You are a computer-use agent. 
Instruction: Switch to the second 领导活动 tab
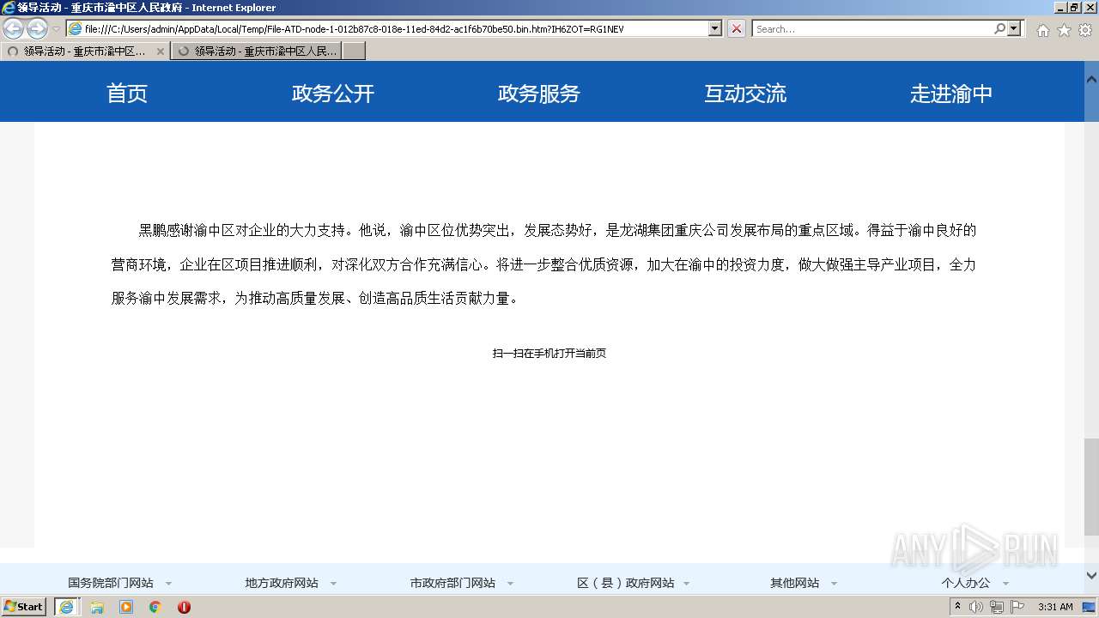tap(256, 51)
